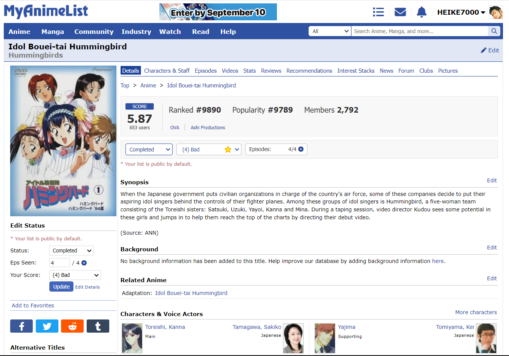This screenshot has height=356, width=509.
Task: Switch to the Episodes tab
Action: (x=205, y=71)
